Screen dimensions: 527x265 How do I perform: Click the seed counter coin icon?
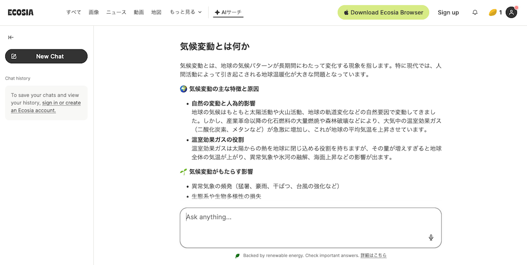492,12
